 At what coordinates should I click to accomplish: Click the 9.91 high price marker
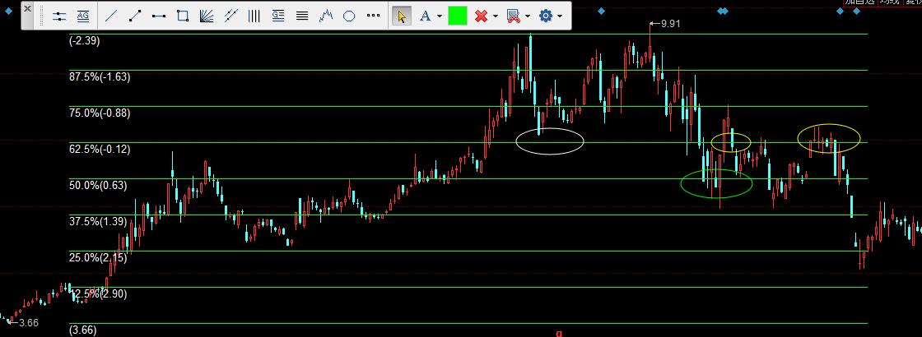tap(665, 24)
